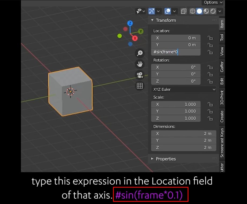Click the Scale Z field
247x204 pixels.
pos(176,118)
